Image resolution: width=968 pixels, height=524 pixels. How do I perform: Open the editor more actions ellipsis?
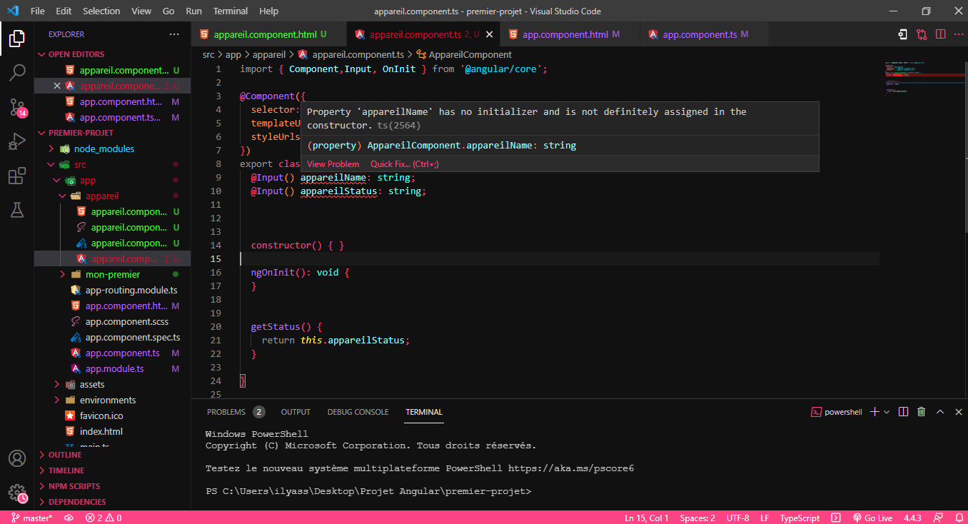coord(957,34)
